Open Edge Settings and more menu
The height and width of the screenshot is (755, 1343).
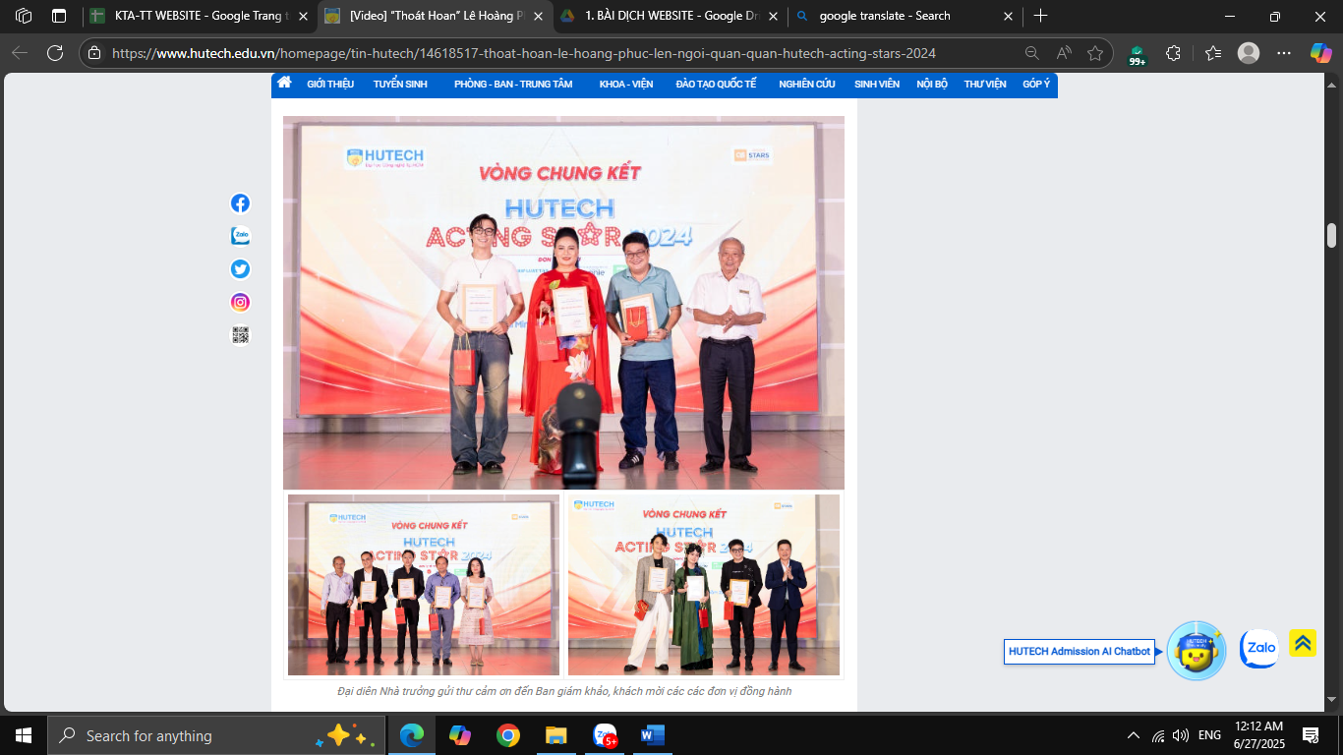pos(1284,53)
